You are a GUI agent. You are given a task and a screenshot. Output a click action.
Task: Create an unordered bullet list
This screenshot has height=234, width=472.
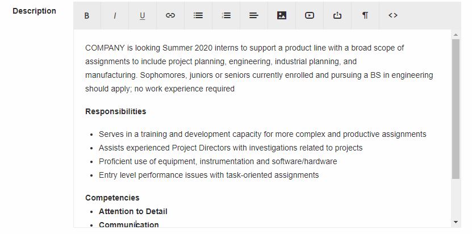(x=198, y=15)
